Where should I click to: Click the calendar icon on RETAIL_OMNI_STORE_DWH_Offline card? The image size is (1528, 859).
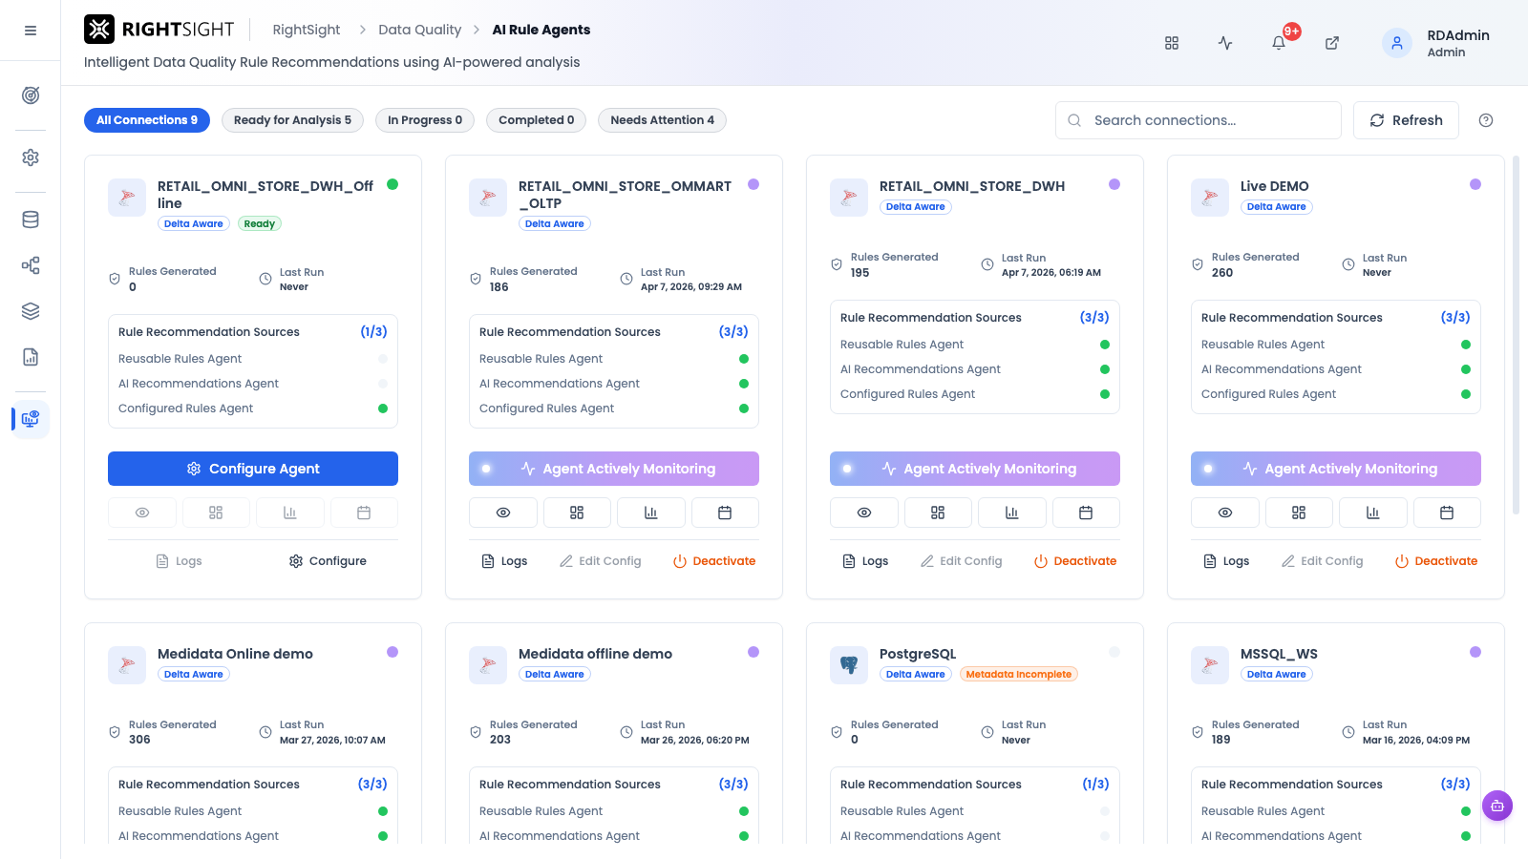(x=364, y=513)
